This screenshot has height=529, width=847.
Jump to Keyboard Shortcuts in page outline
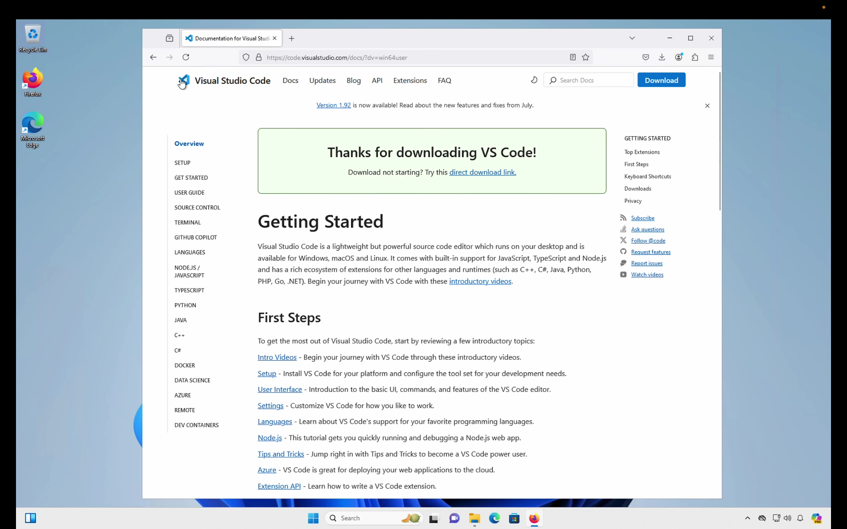click(x=647, y=176)
